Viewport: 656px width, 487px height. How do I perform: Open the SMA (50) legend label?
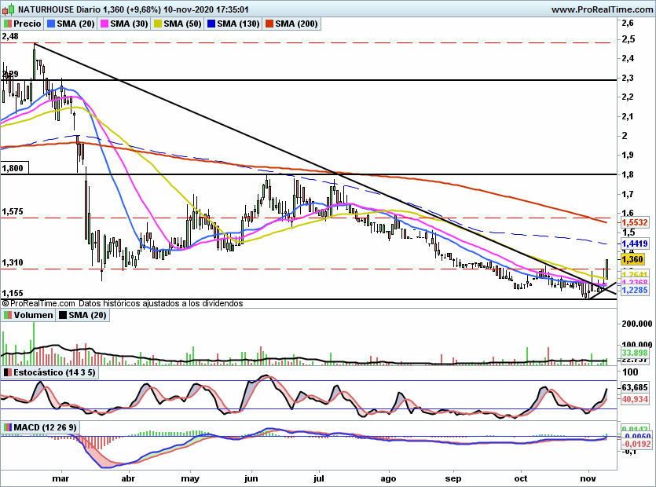[178, 24]
